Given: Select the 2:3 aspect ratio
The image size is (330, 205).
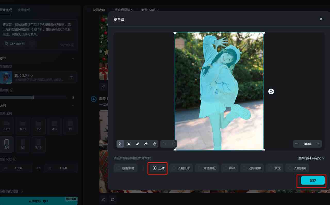Looking at the screenshot, I should coord(22,145).
